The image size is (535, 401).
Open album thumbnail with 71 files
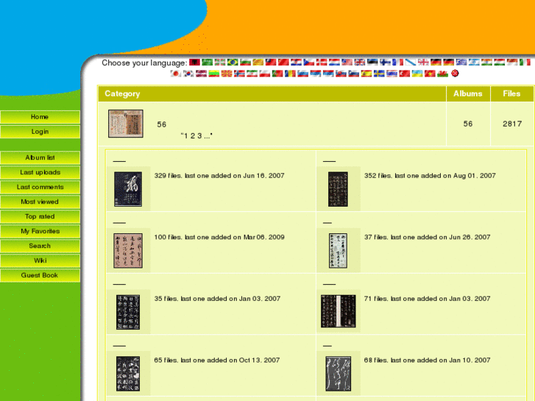[x=338, y=311]
